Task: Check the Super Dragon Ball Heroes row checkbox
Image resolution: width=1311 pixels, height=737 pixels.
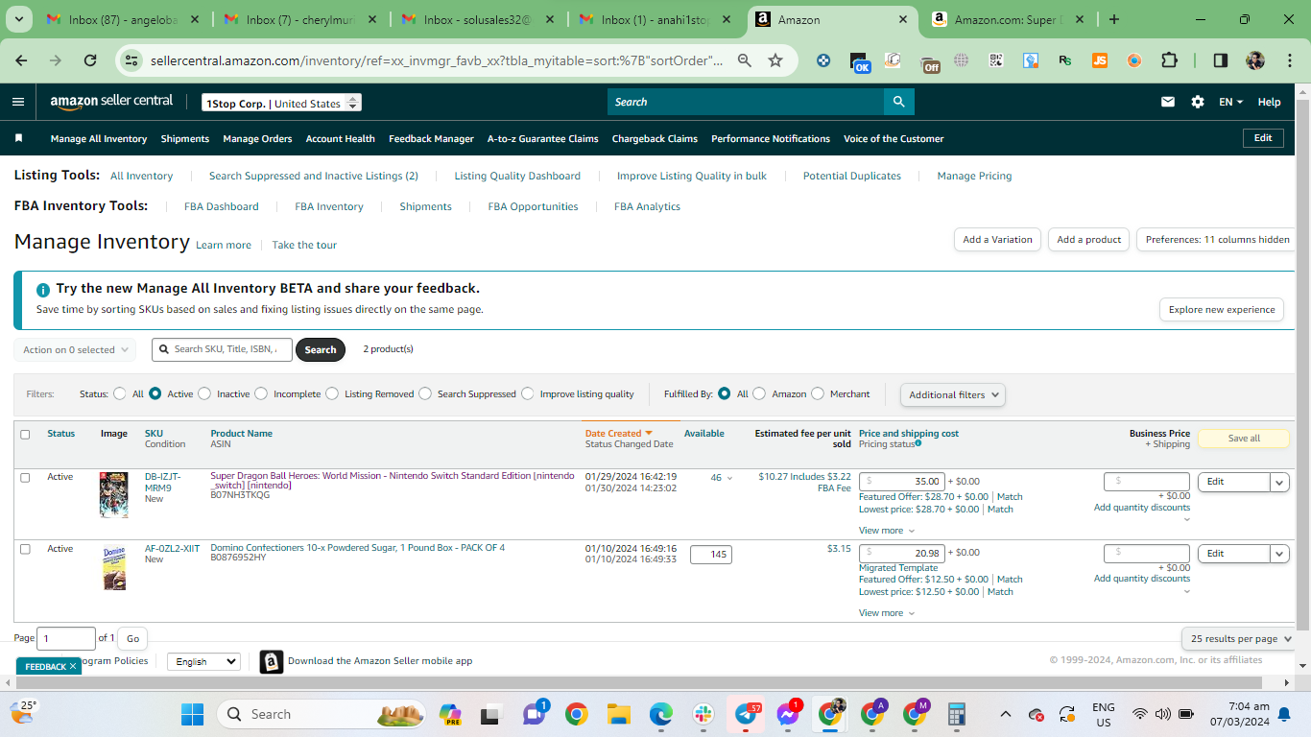Action: (x=25, y=477)
